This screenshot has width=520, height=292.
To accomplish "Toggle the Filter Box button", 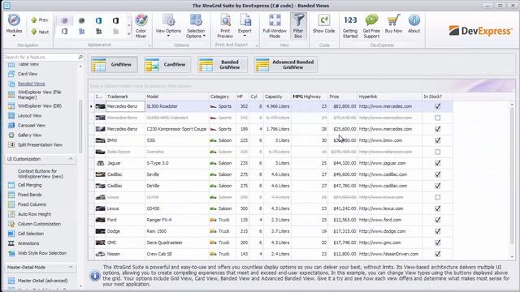I will [x=298, y=26].
